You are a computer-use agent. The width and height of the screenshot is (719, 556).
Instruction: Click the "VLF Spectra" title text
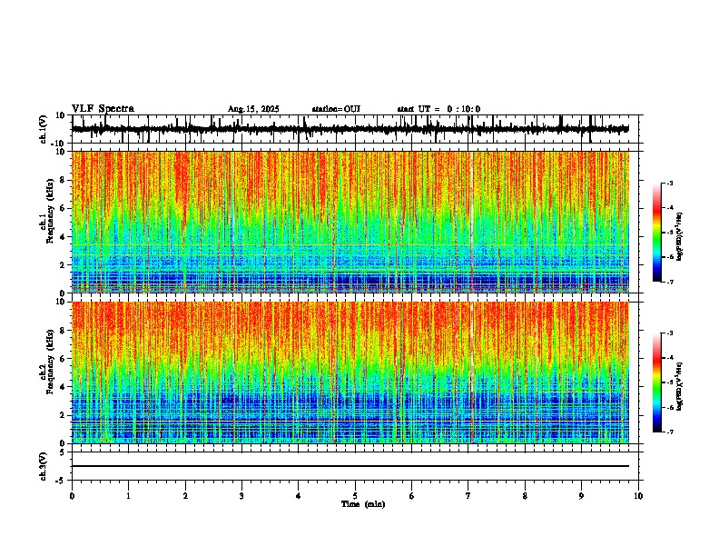103,109
